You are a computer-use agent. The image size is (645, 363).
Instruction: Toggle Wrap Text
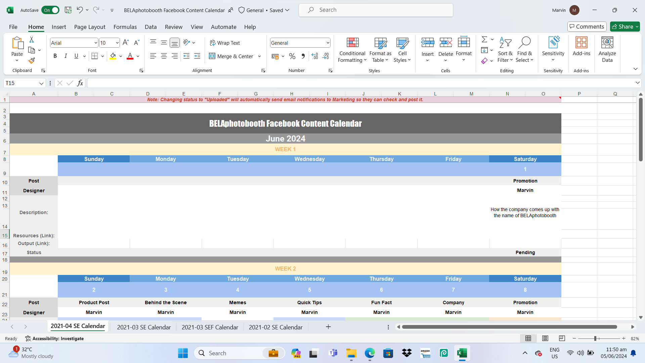coord(225,43)
